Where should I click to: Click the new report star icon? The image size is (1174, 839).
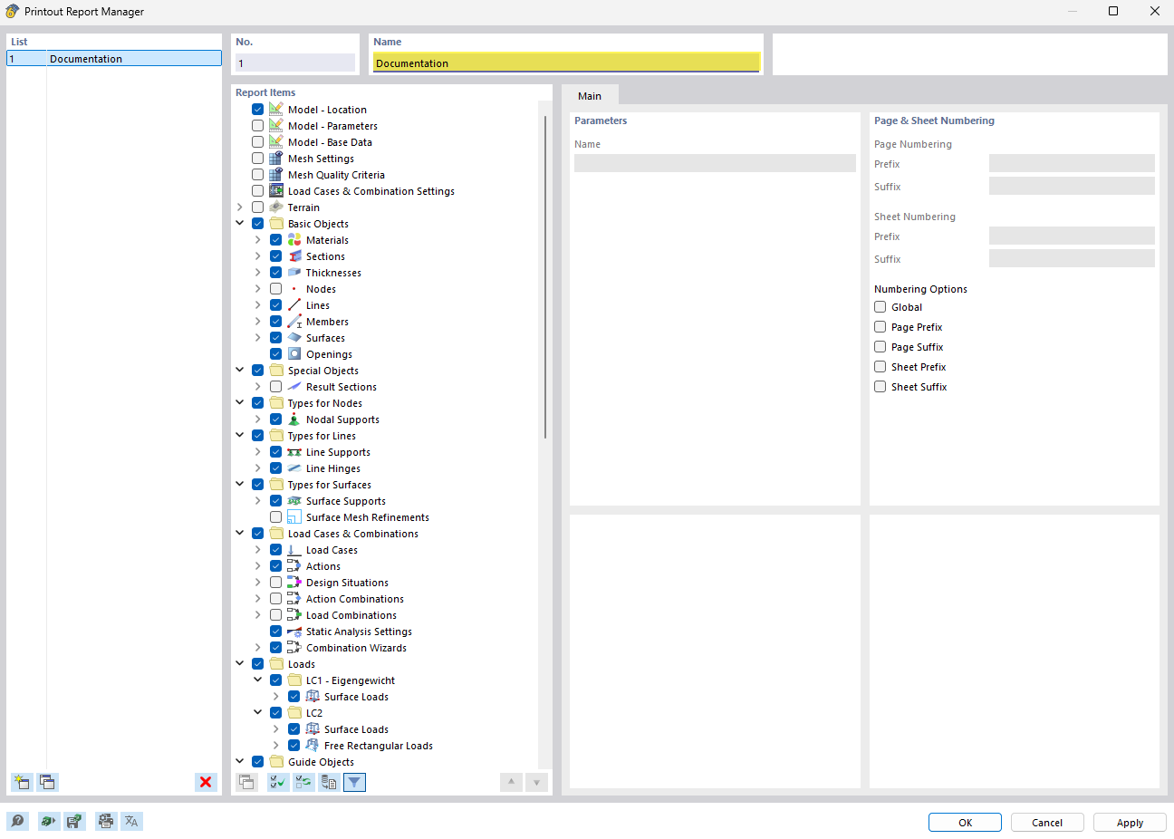point(22,782)
